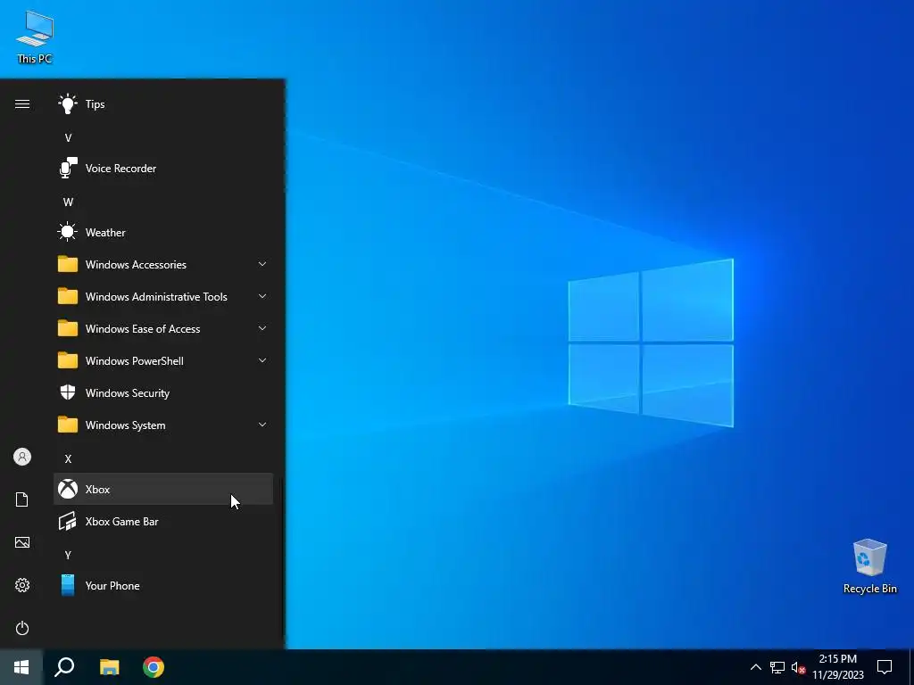Launch Voice Recorder

[x=163, y=169]
